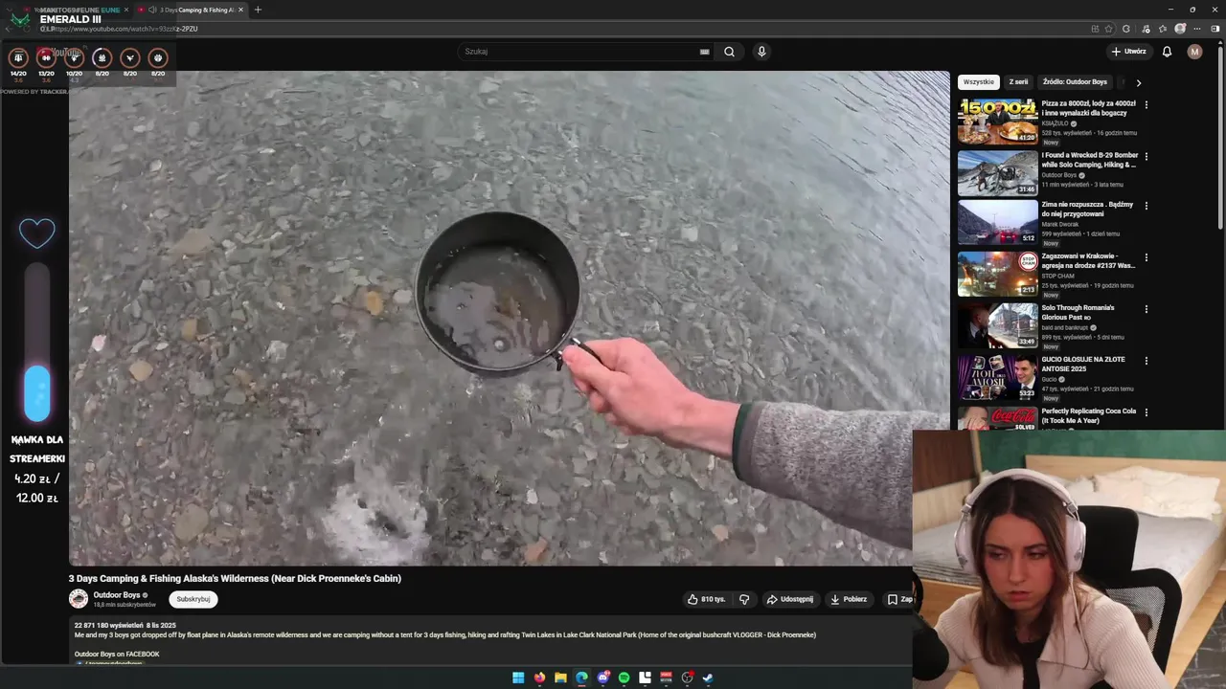Image resolution: width=1226 pixels, height=689 pixels.
Task: Click the YouTube search magnifier button
Action: click(x=729, y=52)
